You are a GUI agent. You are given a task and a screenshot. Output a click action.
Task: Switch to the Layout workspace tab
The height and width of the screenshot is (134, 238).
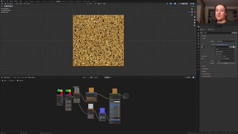[26, 1]
